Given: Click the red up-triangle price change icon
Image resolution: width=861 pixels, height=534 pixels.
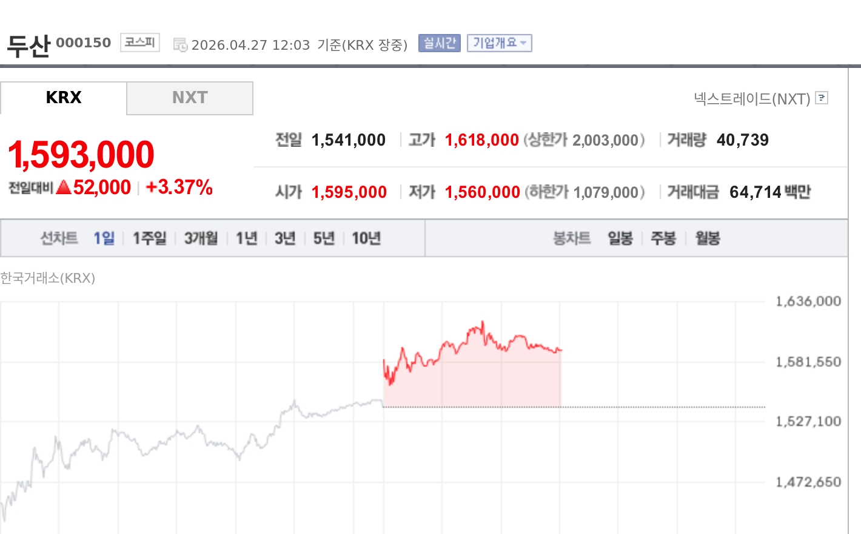Looking at the screenshot, I should [64, 188].
